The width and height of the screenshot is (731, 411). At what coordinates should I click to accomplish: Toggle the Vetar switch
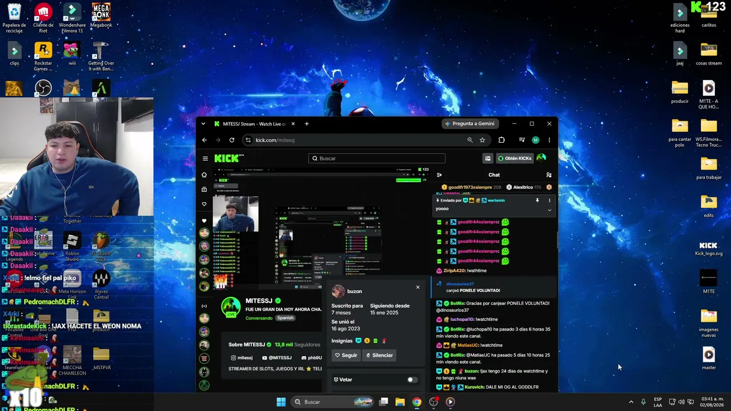[412, 380]
